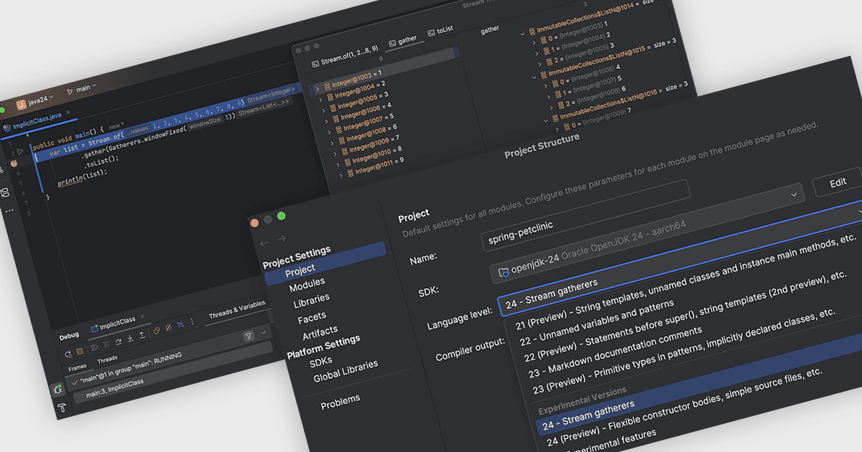Click the java24 project icon in the IDE title bar
Screen dimensions: 862x452
click(22, 105)
